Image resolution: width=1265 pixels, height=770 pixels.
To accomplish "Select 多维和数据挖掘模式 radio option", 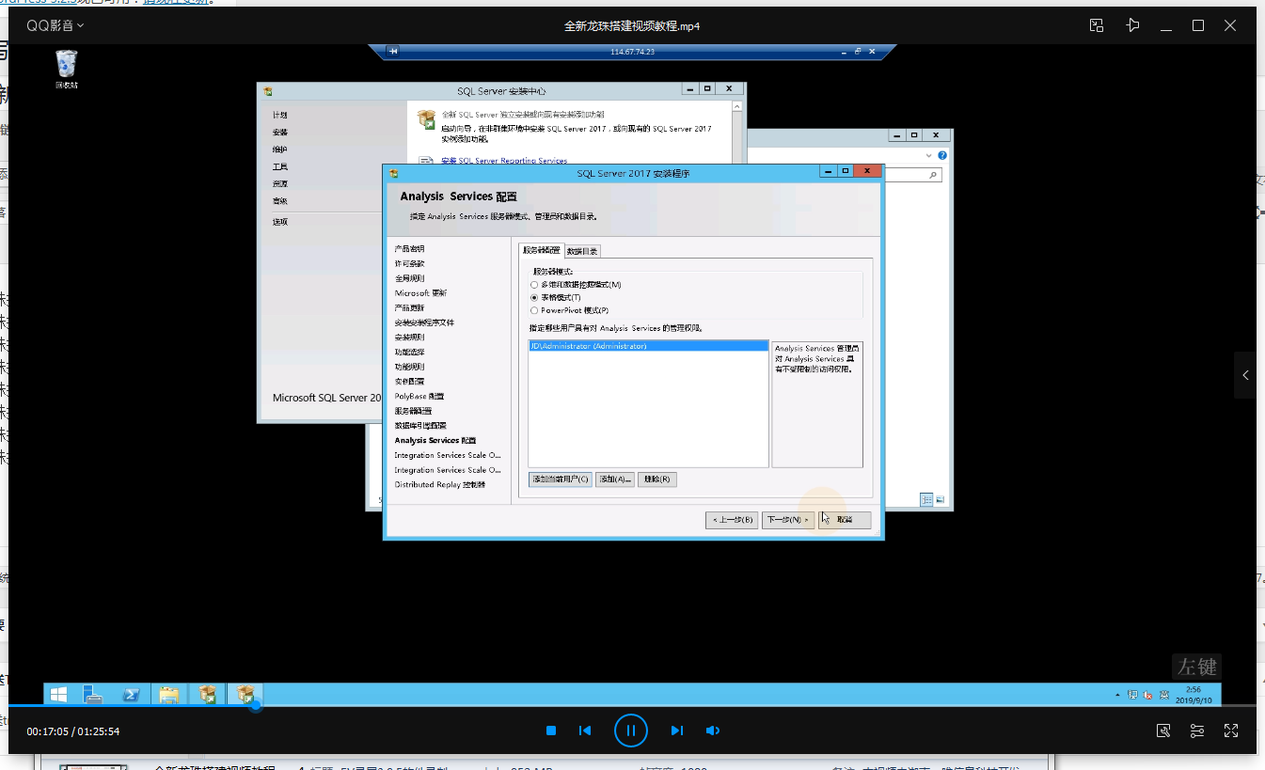I will point(534,285).
